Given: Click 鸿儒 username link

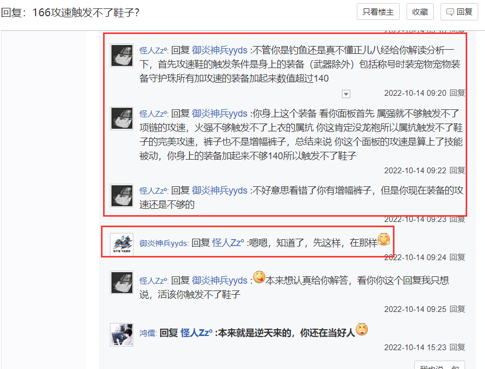Looking at the screenshot, I should 148,333.
